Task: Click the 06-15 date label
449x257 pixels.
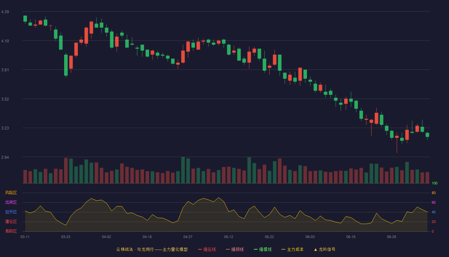Action: click(351, 237)
